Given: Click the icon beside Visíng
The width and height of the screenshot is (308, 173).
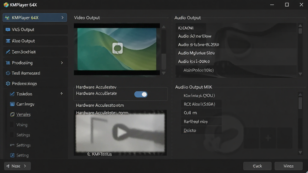Looking at the screenshot, I should 12,125.
